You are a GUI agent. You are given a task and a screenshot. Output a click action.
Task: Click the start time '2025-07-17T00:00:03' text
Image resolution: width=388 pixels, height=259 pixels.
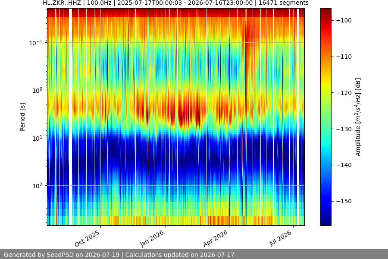pos(150,3)
